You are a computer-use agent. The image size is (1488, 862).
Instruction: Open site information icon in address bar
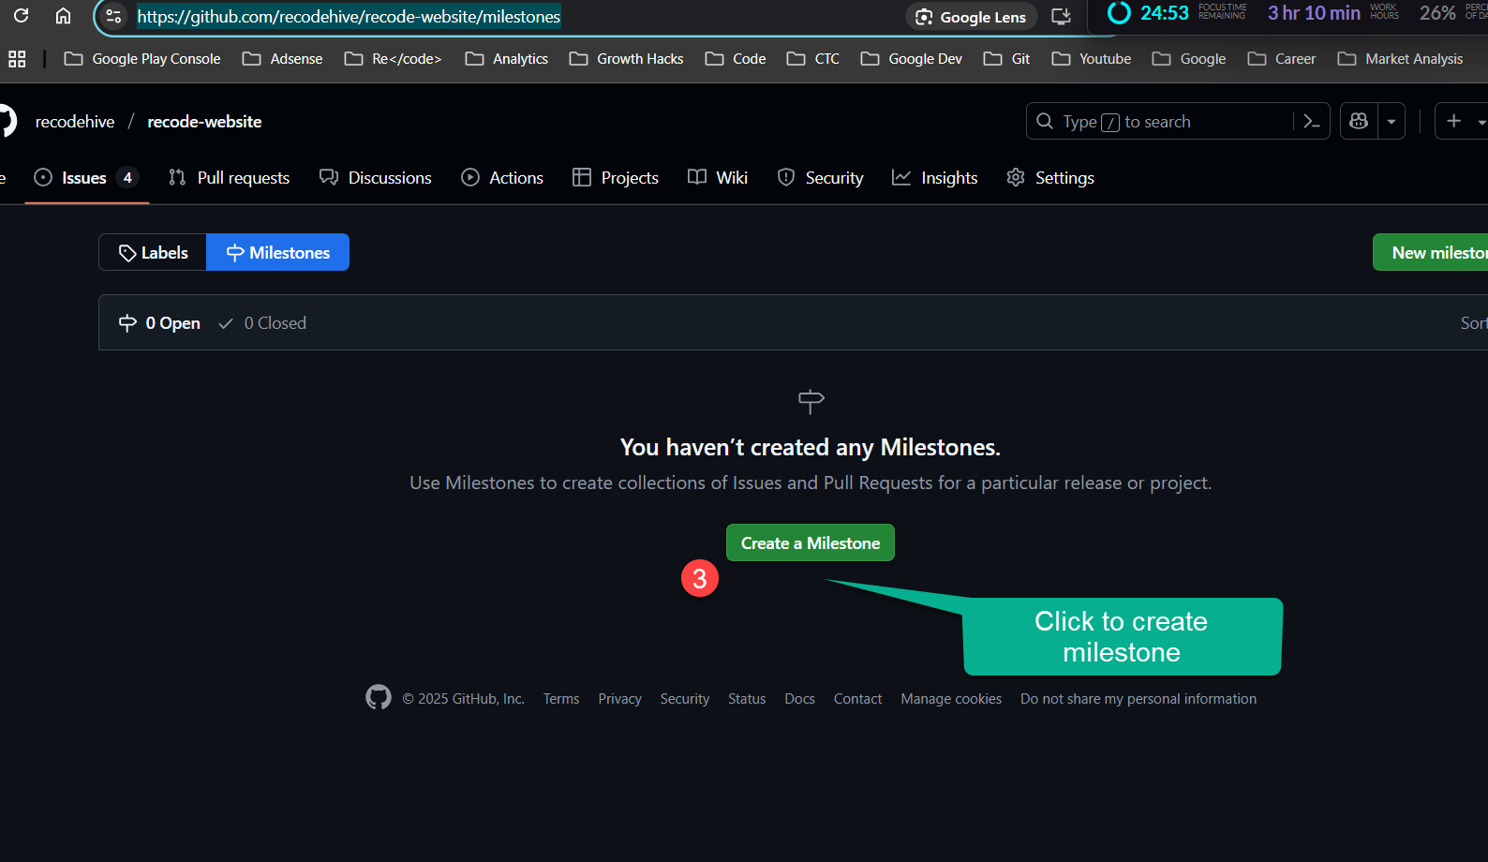pyautogui.click(x=113, y=16)
